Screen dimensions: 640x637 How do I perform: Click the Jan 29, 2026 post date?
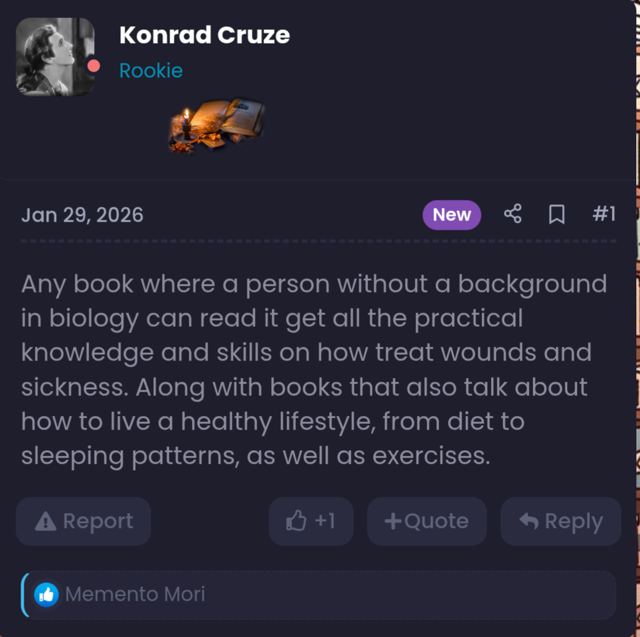click(x=82, y=215)
